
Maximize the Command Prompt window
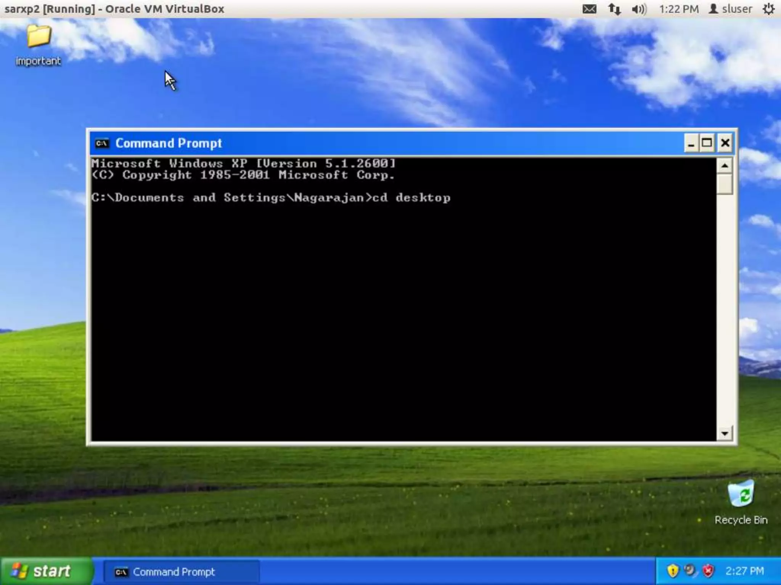point(707,143)
